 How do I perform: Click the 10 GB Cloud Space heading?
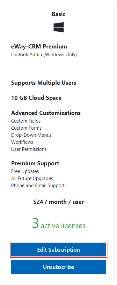[x=36, y=98]
